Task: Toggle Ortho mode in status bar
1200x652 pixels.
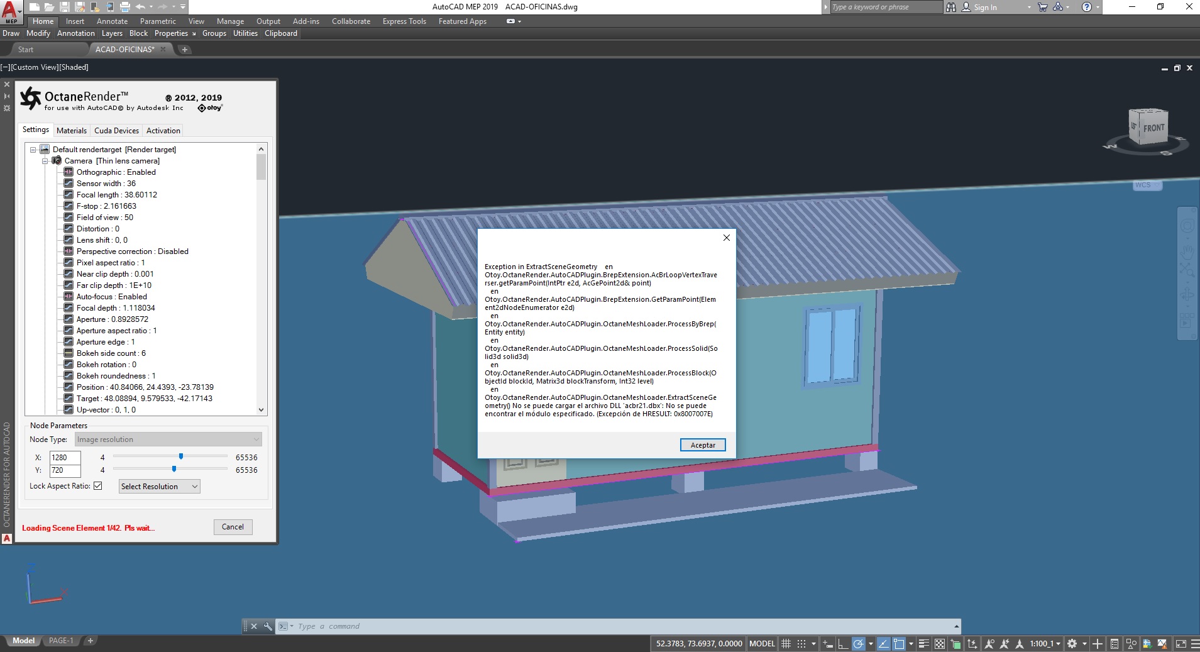Action: point(843,643)
